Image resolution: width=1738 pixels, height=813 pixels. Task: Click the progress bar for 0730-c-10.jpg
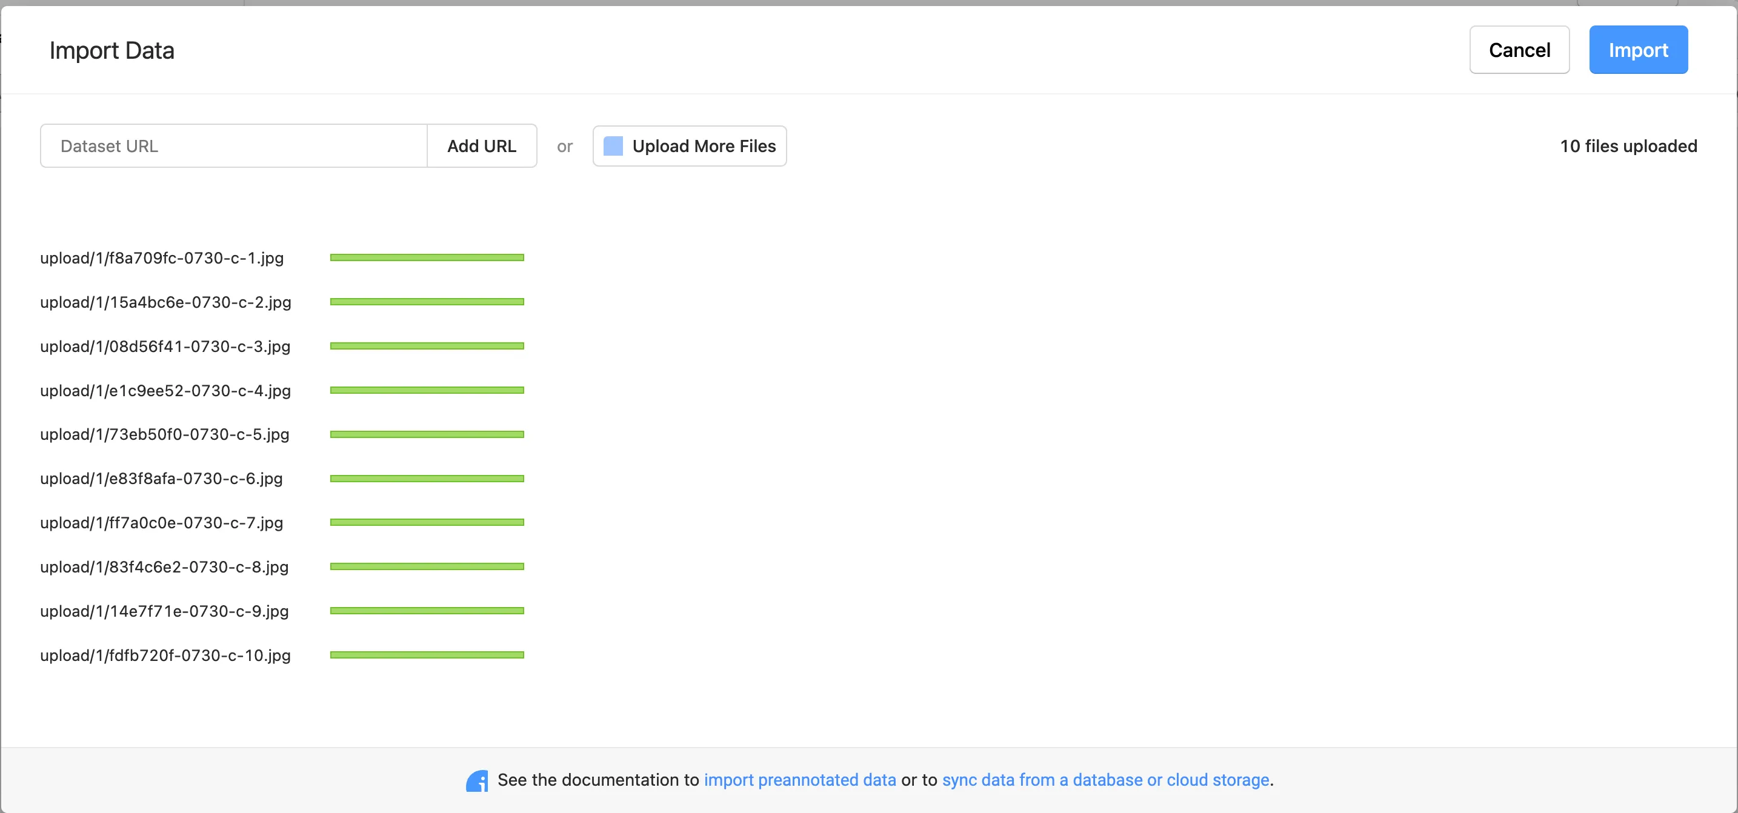point(427,654)
